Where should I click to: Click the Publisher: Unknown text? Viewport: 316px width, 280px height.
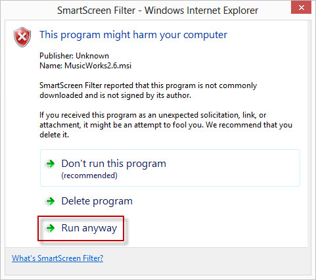74,56
